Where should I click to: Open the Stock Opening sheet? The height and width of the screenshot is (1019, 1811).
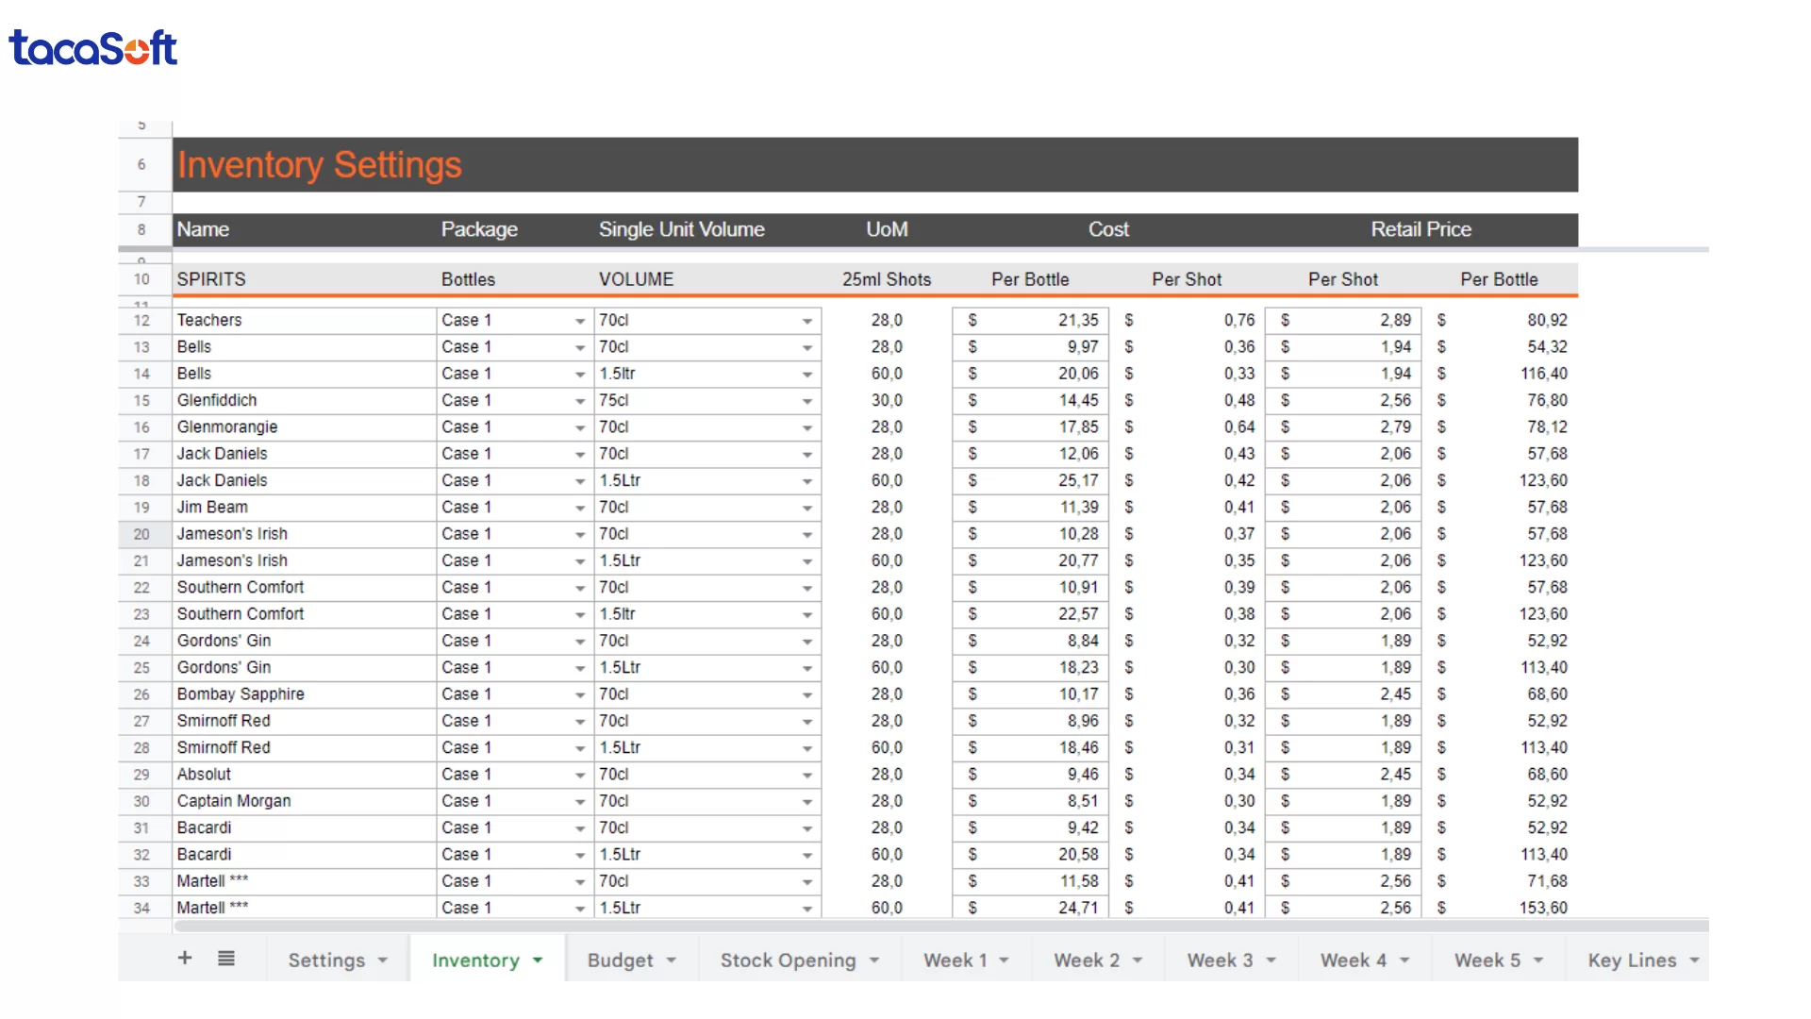(789, 960)
